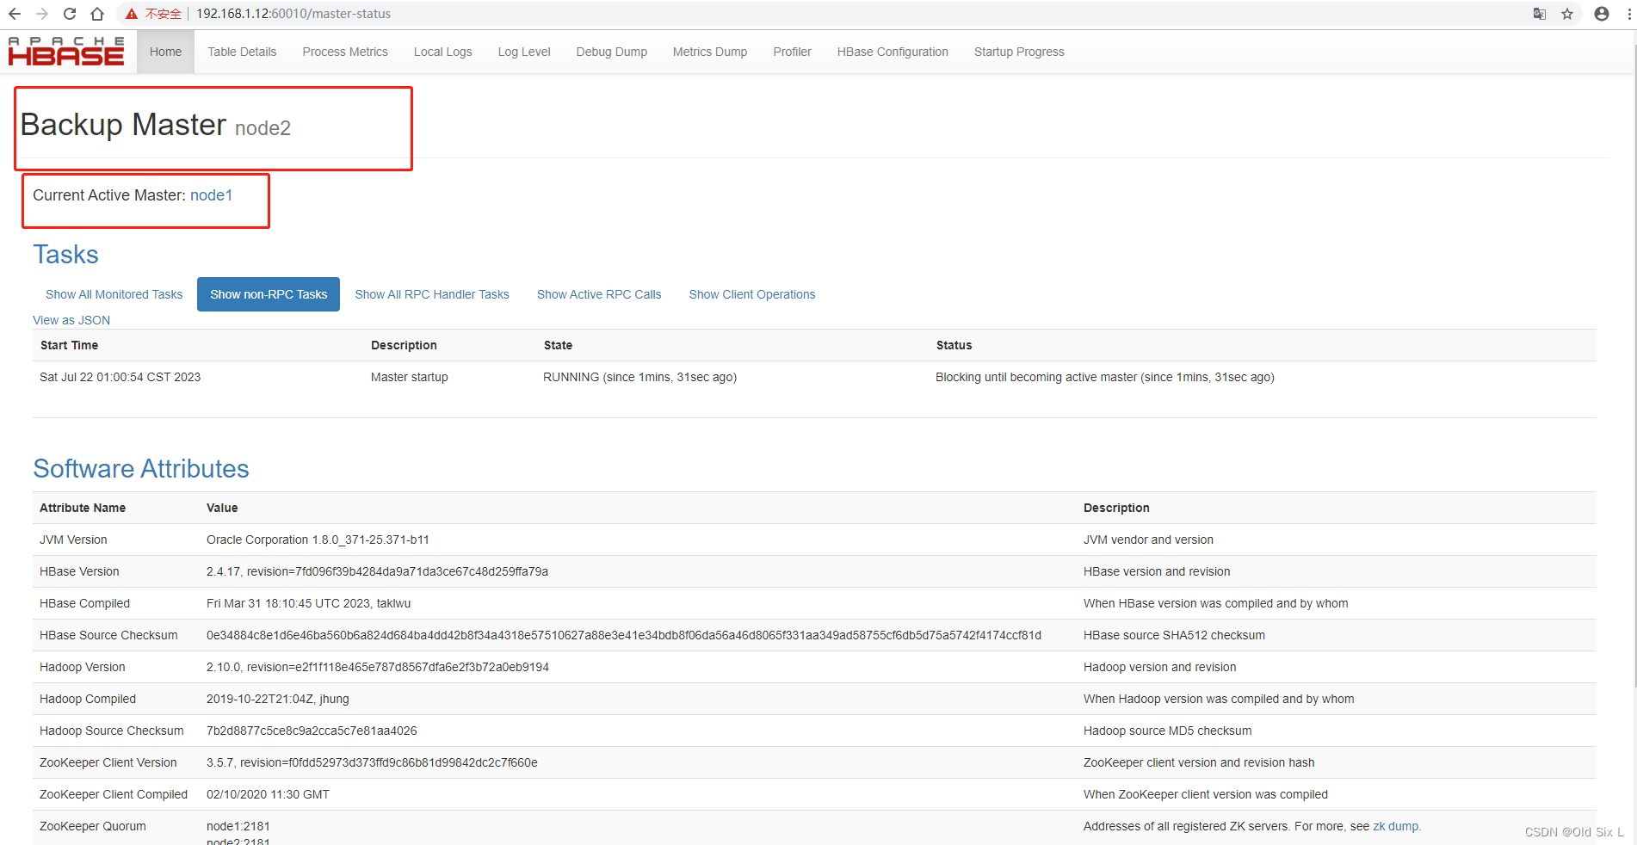Open the Startup Progress tab
The image size is (1637, 845).
click(x=1019, y=52)
